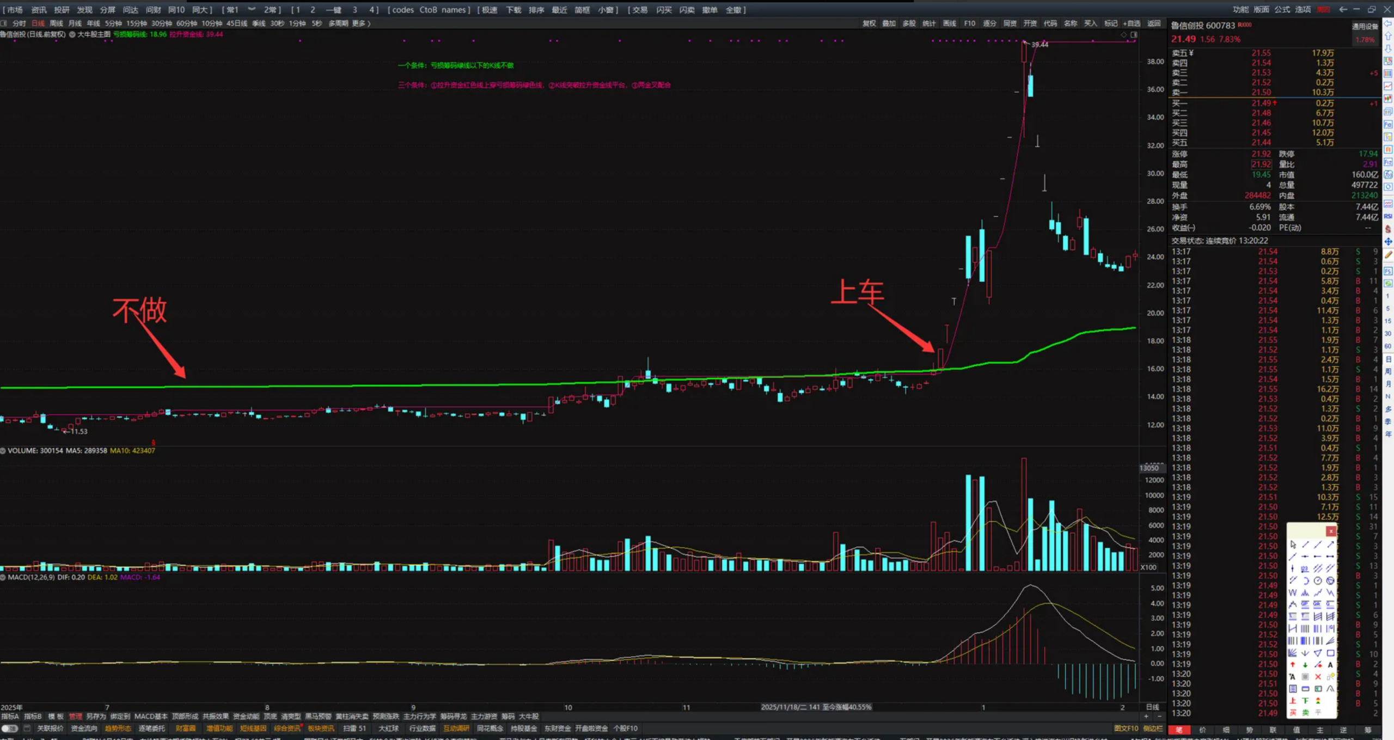This screenshot has height=740, width=1394.
Task: Click the 管理 red tab in indicator bar
Action: pyautogui.click(x=76, y=716)
